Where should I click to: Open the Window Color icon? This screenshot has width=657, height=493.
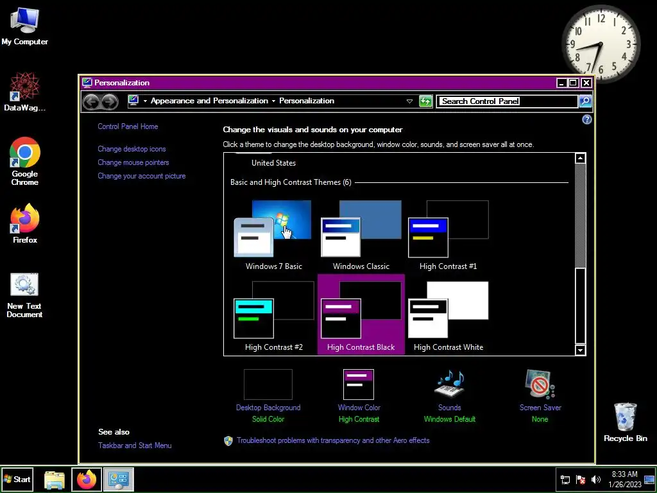(x=359, y=384)
